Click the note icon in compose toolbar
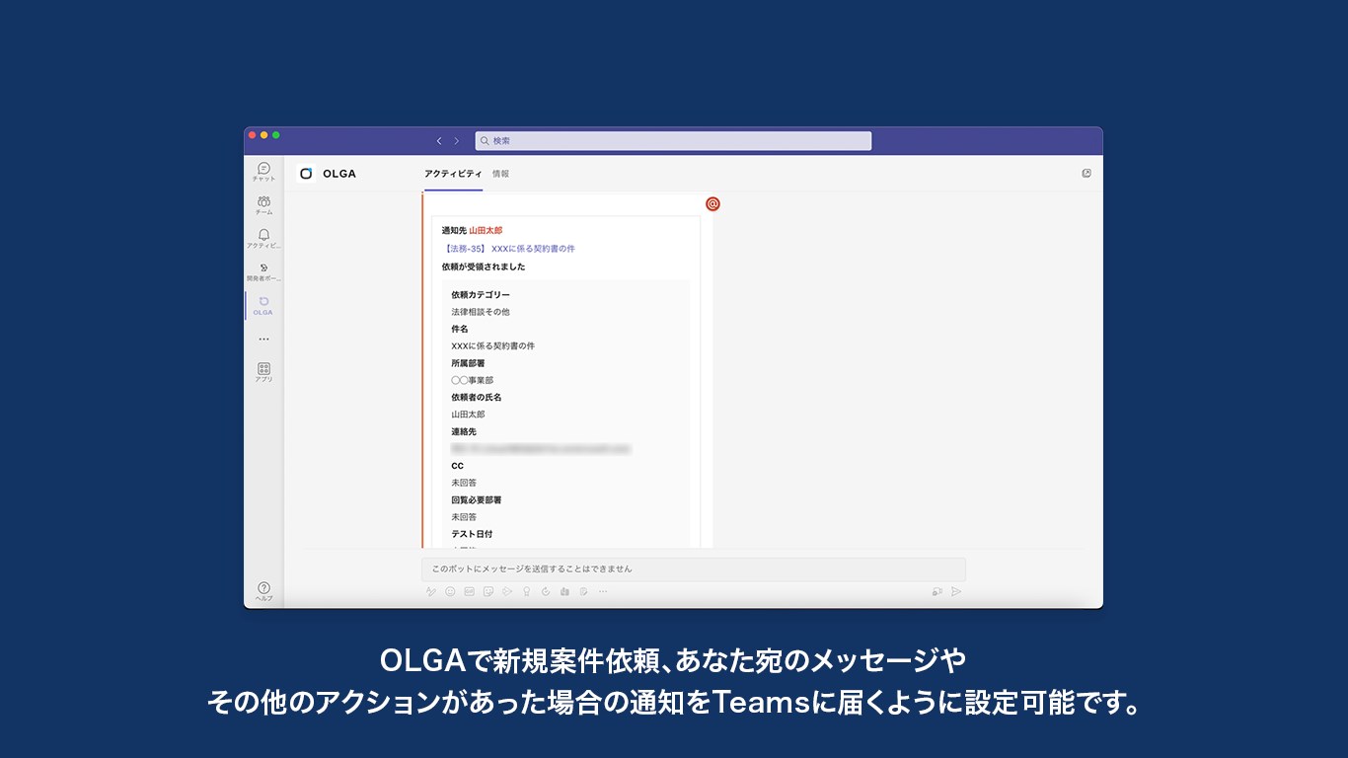Image resolution: width=1348 pixels, height=758 pixels. [584, 592]
